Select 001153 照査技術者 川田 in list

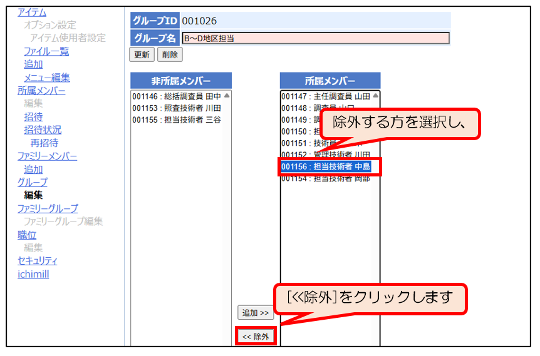pyautogui.click(x=176, y=108)
